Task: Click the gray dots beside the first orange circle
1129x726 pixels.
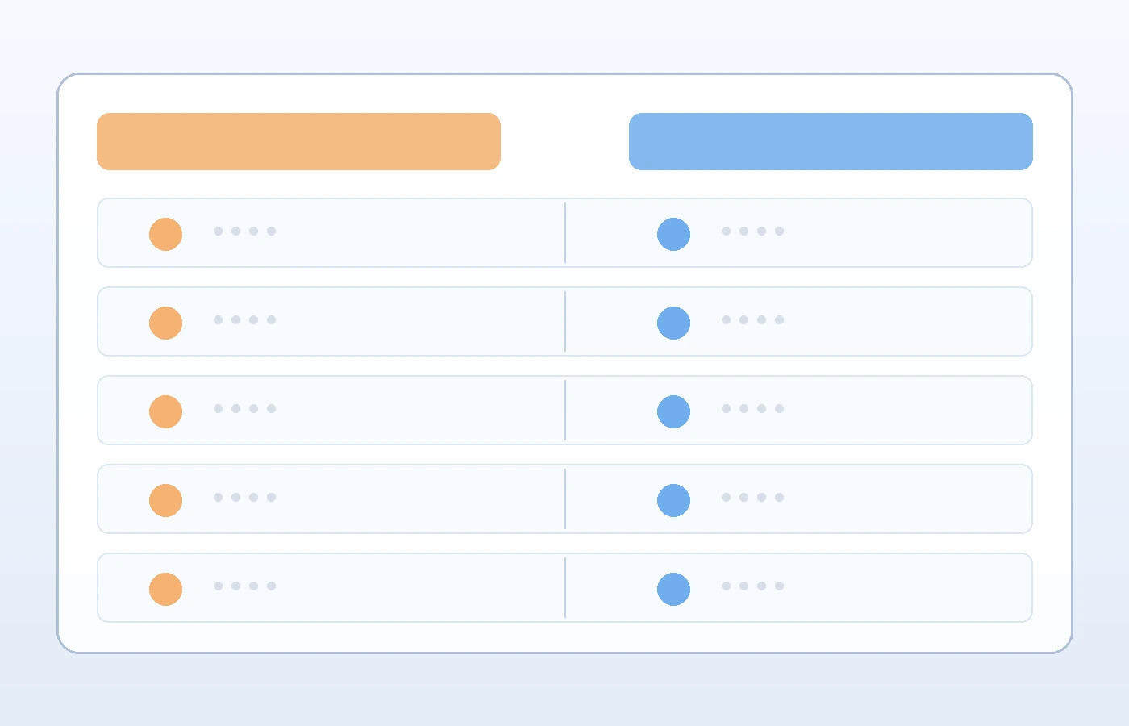Action: pos(244,232)
